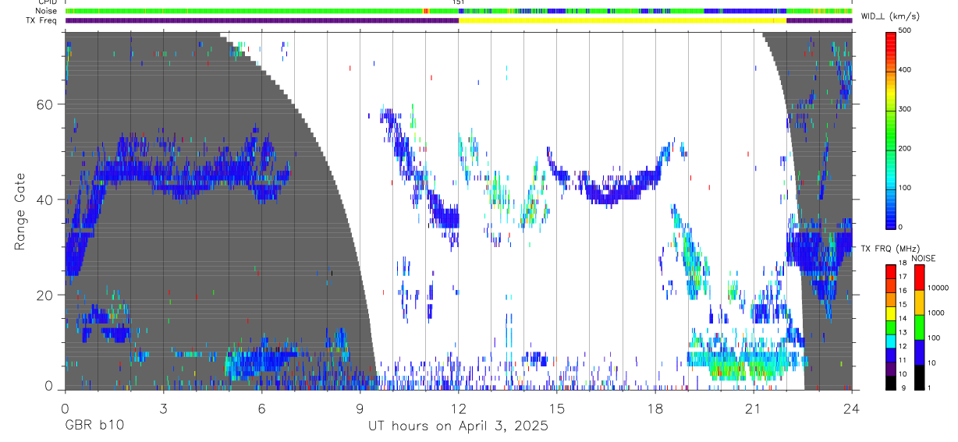Click the '40' range gate tick label
958x442 pixels.
pos(46,200)
